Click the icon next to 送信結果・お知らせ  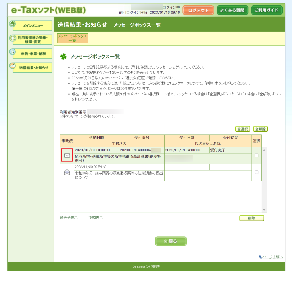tap(12, 66)
